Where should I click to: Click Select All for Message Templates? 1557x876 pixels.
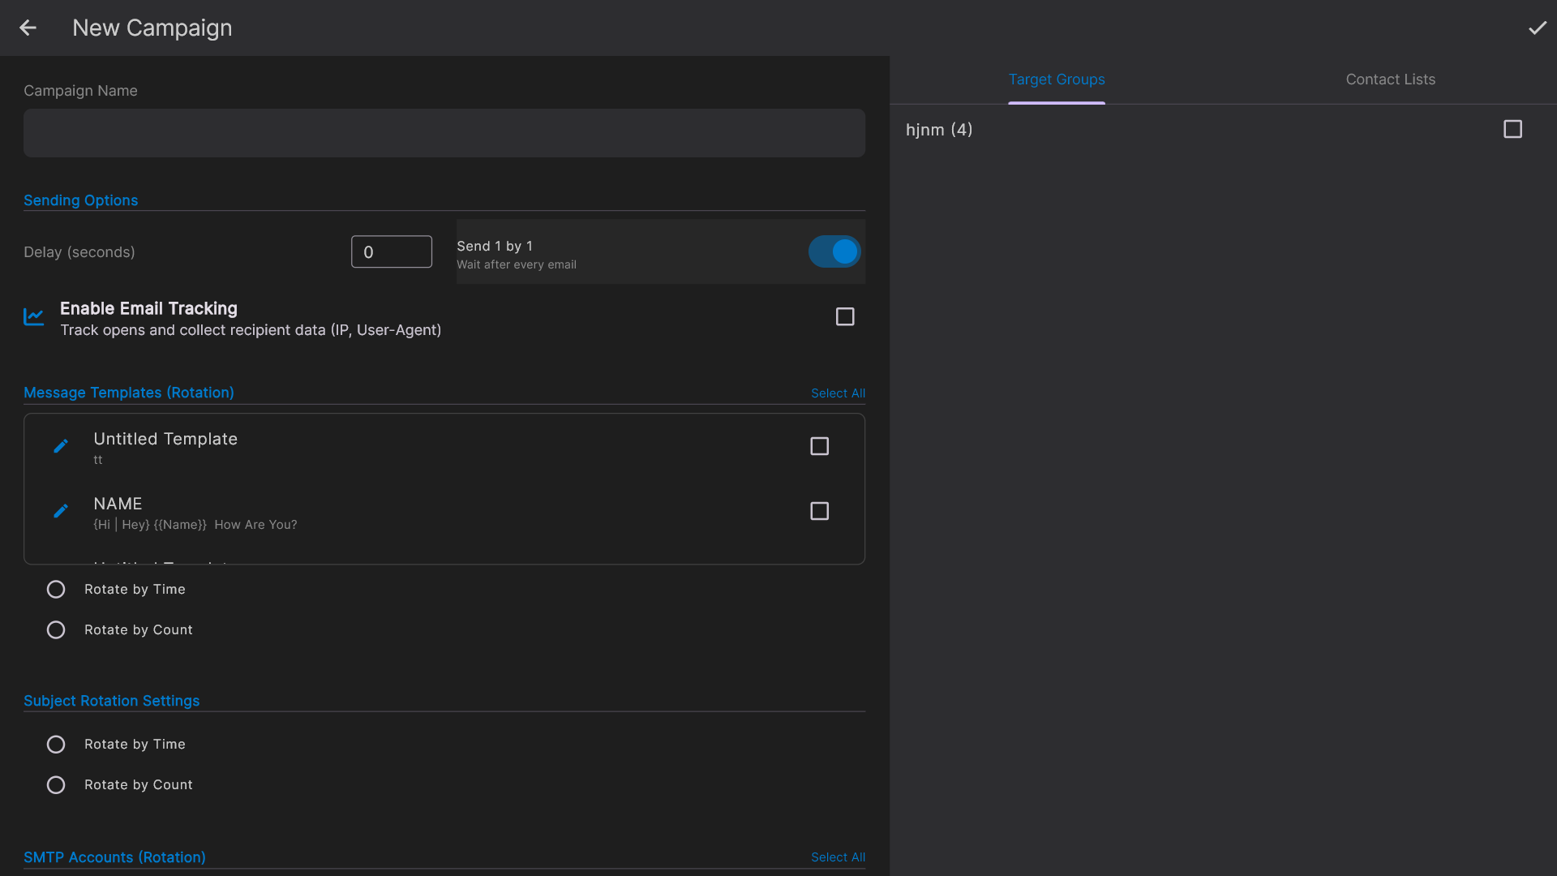coord(838,393)
